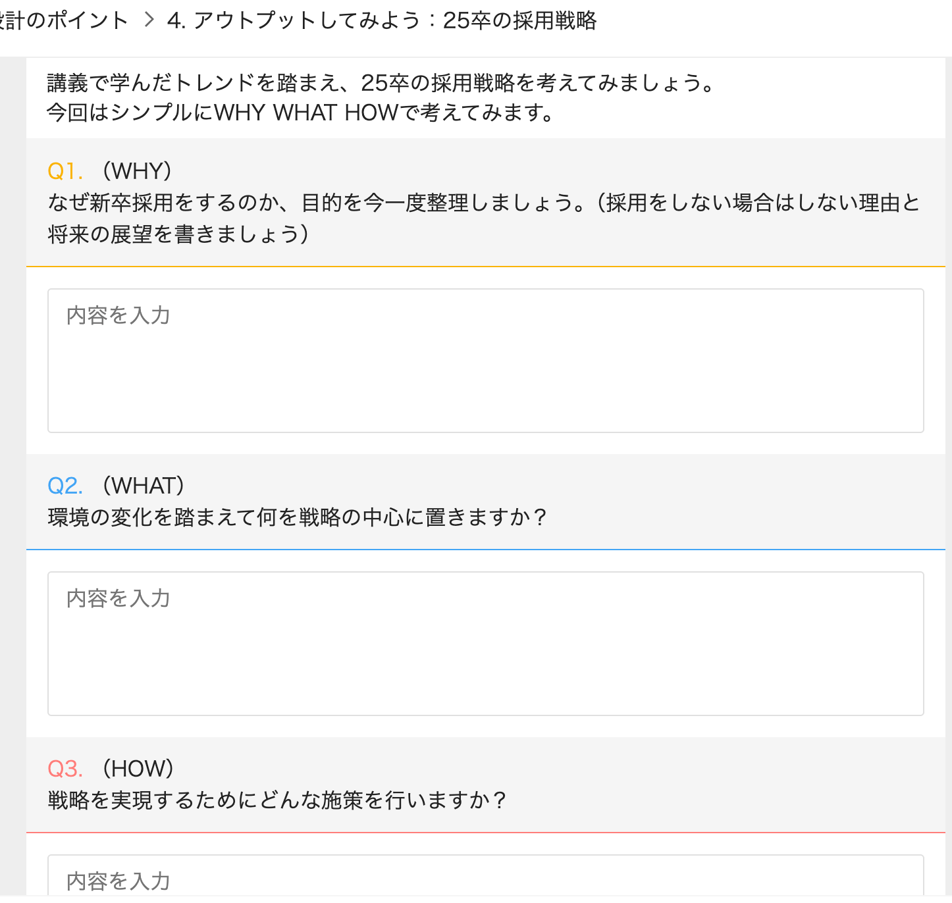Click the 講義で学んだトレンド intro sentence
952x903 pixels.
pos(381,83)
